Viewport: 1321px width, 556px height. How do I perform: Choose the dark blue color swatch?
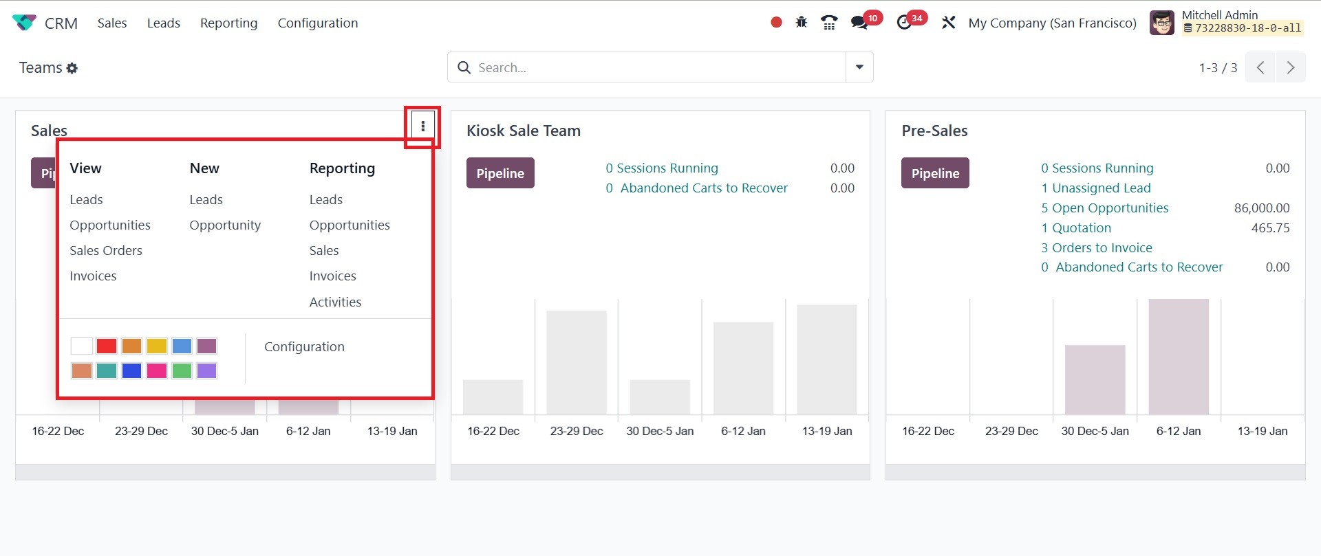point(131,371)
